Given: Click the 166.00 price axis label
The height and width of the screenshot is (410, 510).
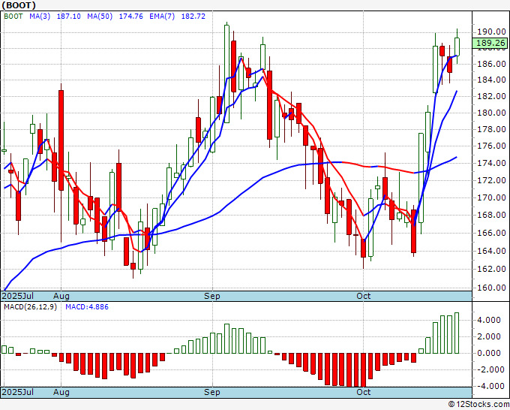Looking at the screenshot, I should pos(491,234).
